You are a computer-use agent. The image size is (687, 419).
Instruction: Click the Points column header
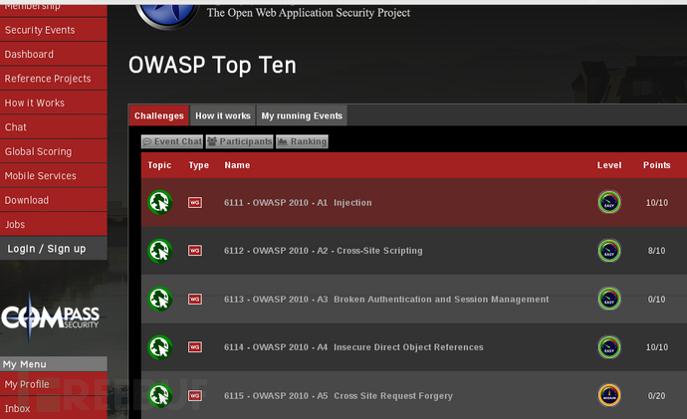point(656,165)
